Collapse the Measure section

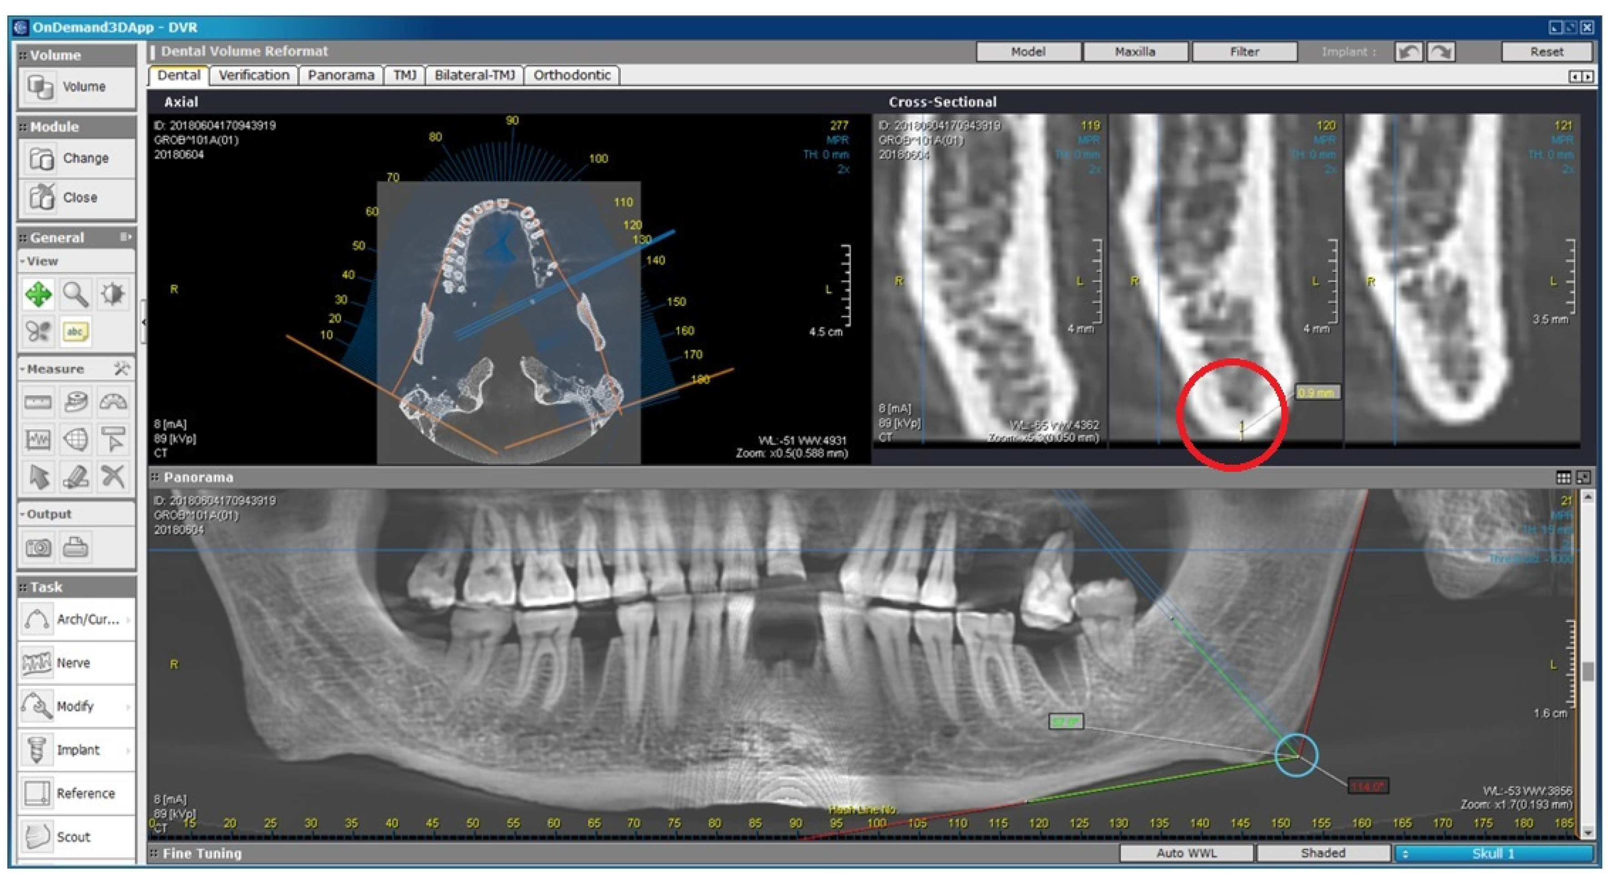point(23,369)
